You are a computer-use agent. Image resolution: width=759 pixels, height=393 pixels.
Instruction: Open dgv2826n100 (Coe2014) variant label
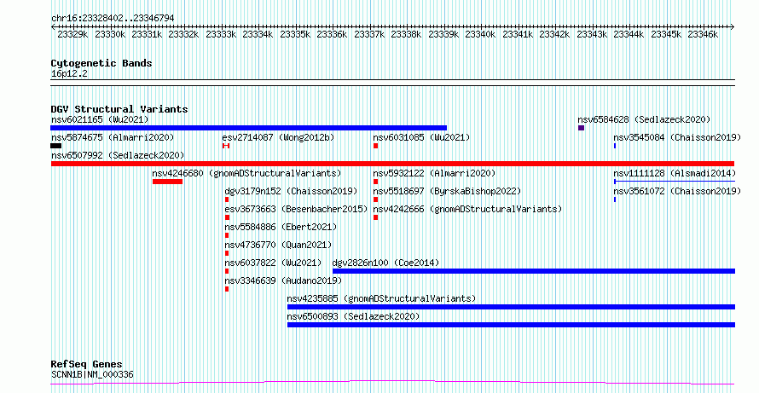385,263
